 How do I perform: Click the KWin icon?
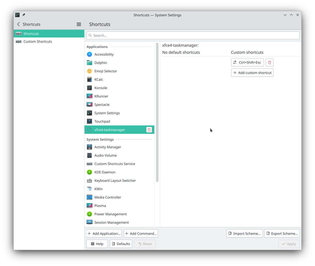click(x=89, y=189)
